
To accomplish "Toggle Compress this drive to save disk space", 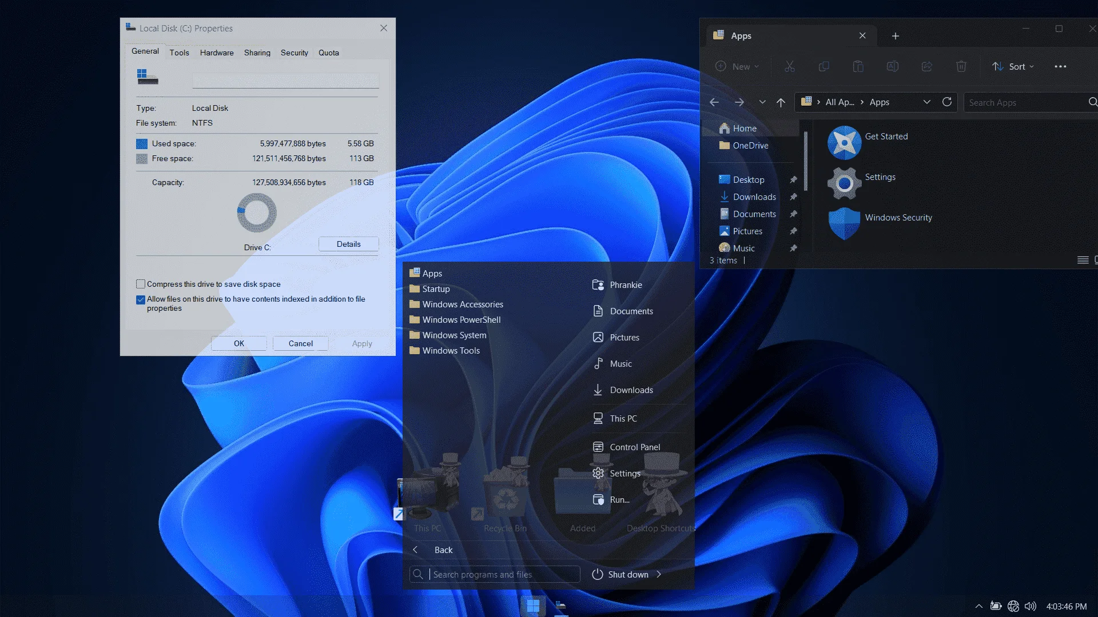I will tap(141, 284).
